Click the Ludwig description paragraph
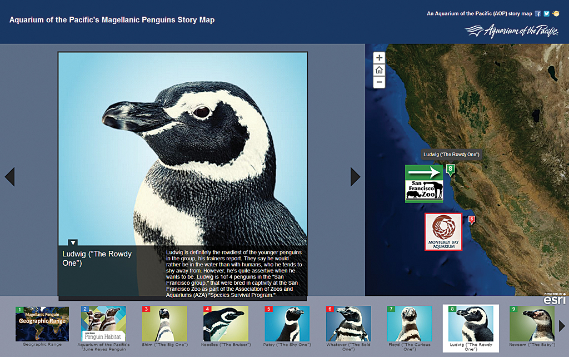Screen dimensions: 569x357 point(234,274)
